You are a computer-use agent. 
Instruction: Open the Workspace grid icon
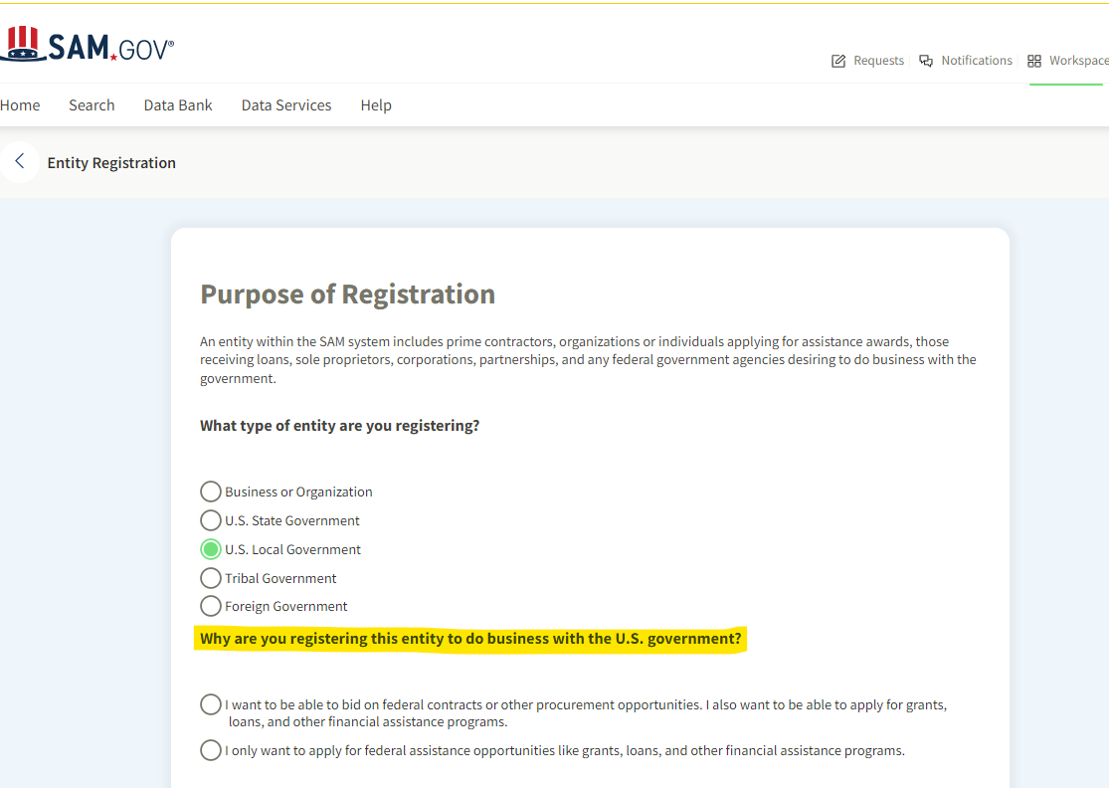click(1034, 61)
